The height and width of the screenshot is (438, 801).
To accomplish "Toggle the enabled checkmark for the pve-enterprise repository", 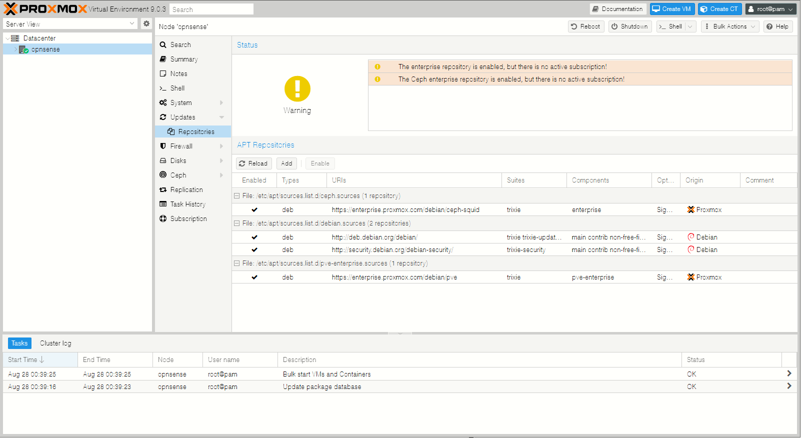I will point(254,277).
